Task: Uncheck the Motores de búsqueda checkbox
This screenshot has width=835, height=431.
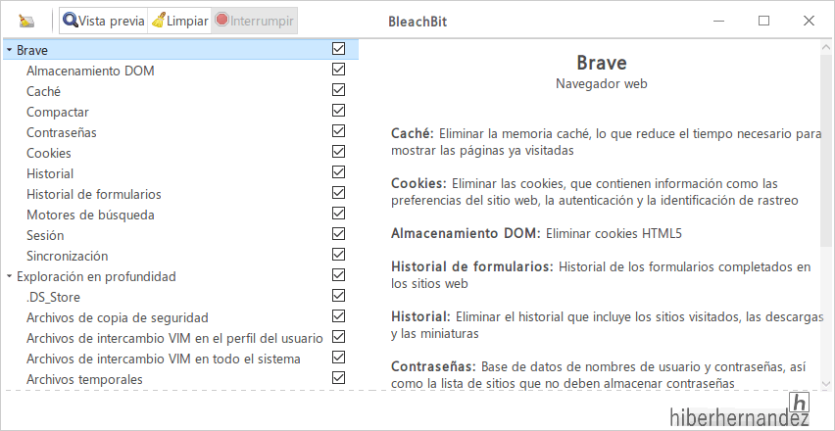Action: [338, 214]
